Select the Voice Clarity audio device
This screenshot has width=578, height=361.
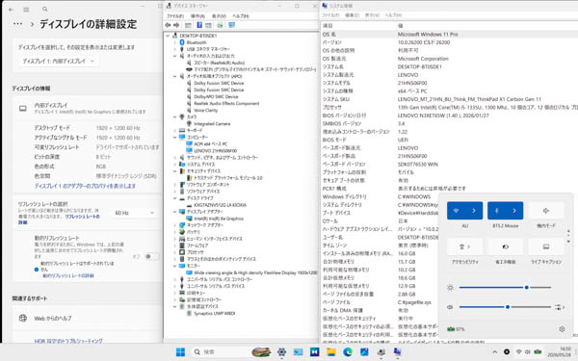[206, 110]
